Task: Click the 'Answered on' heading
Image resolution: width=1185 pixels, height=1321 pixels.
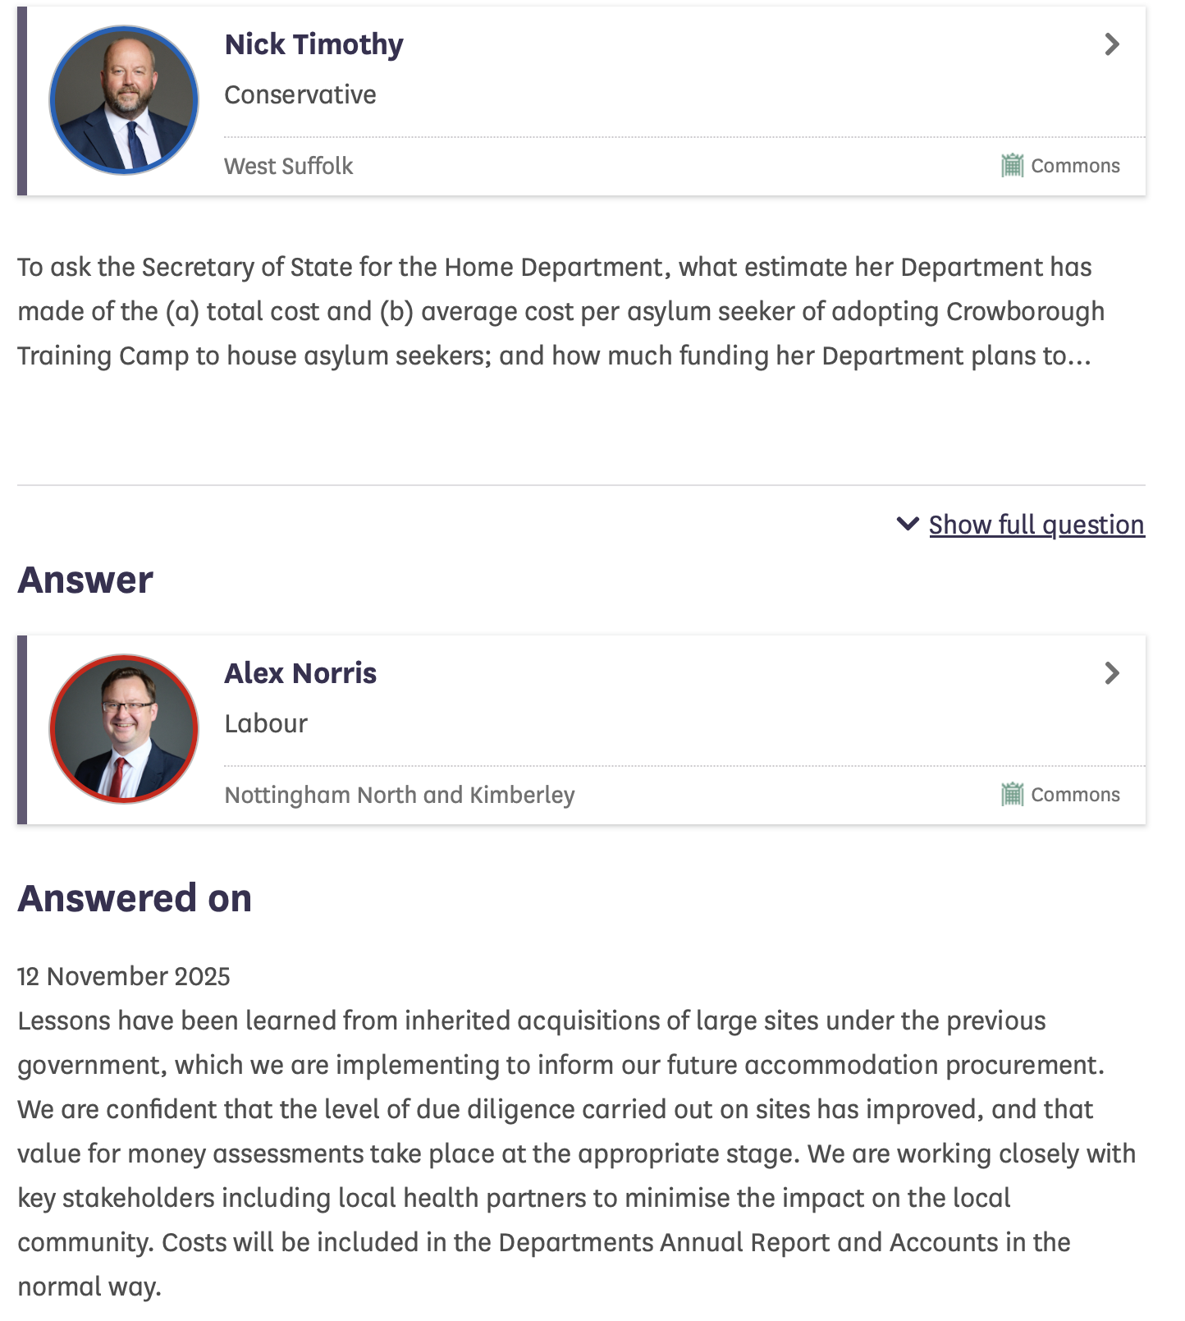Action: coord(135,898)
